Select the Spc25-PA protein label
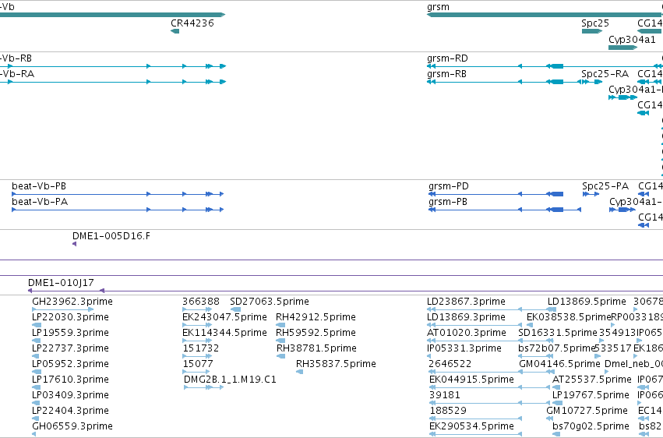This screenshot has height=438, width=663. coord(605,186)
